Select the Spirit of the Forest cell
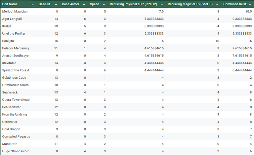The width and height of the screenshot is (254, 155). tap(18, 70)
